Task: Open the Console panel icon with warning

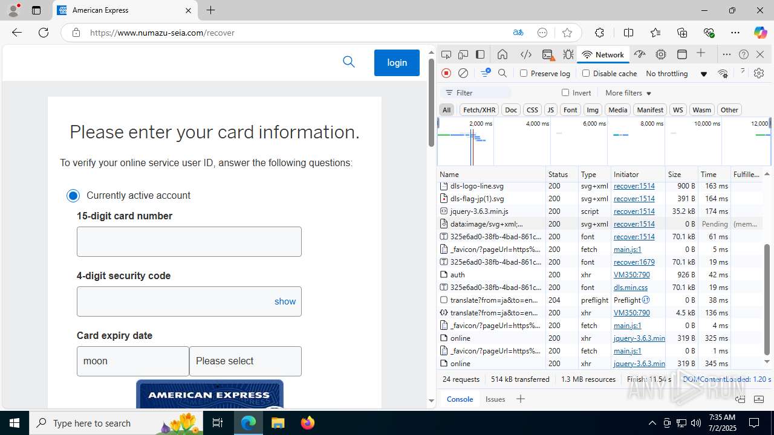Action: tap(548, 54)
